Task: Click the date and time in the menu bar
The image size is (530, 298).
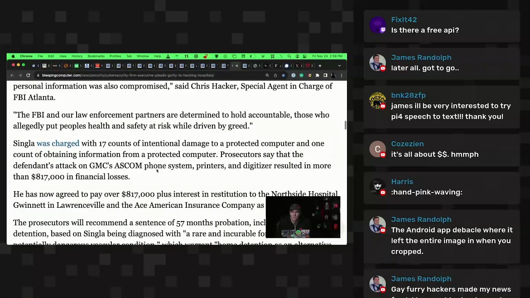Action: point(327,56)
